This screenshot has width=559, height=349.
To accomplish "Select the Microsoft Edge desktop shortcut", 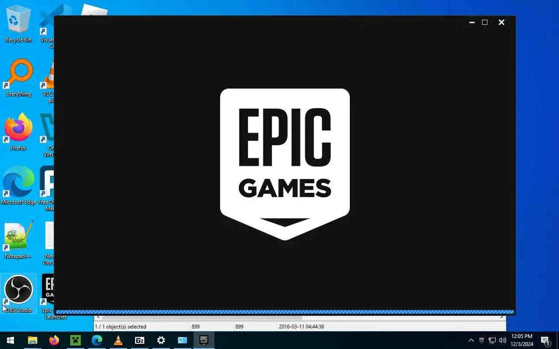I will coord(18,186).
